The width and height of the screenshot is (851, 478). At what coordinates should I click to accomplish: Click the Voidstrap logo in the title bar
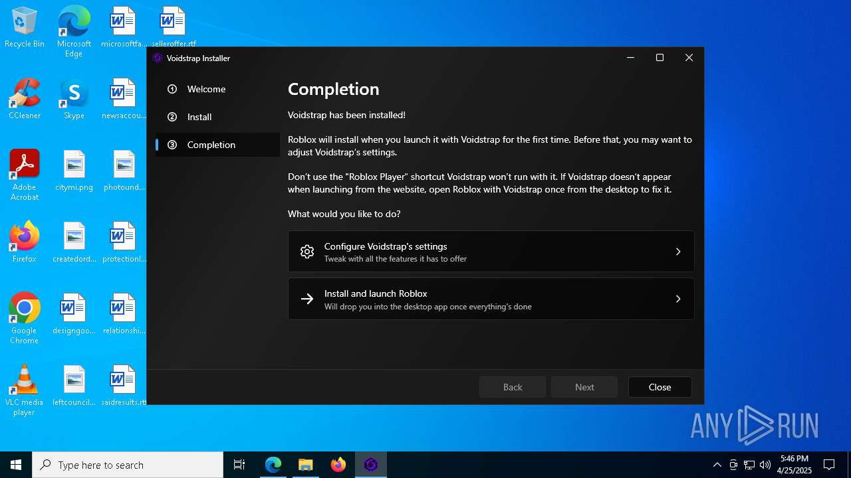pos(158,58)
